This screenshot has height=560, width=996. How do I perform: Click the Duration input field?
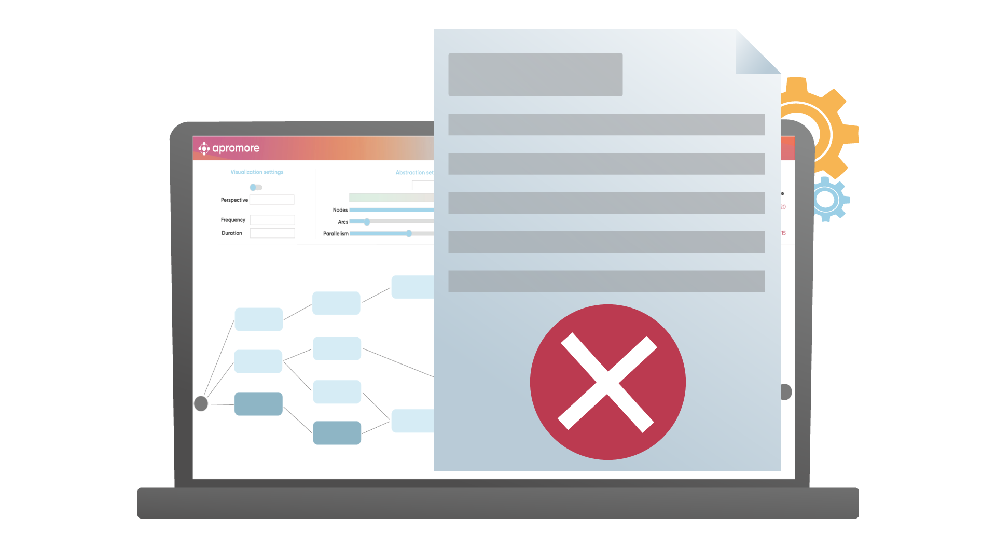coord(271,233)
